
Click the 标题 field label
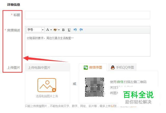pyautogui.click(x=17, y=15)
